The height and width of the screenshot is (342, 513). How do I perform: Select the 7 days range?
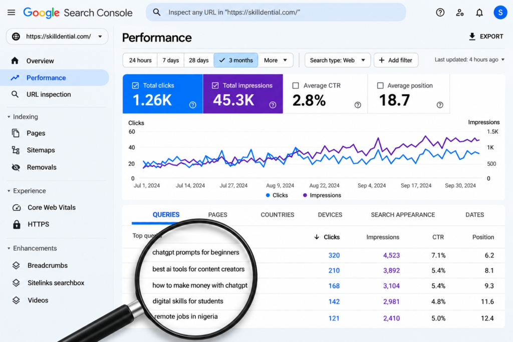point(170,60)
